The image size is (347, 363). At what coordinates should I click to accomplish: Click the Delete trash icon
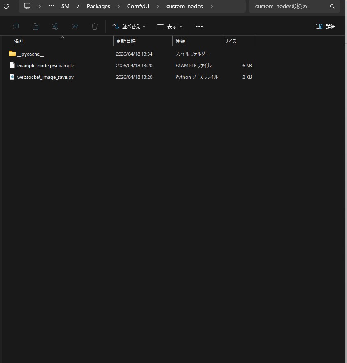click(95, 26)
